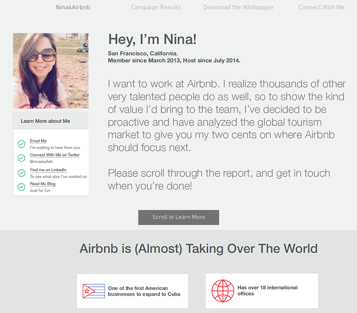Go to Campaign Results section

(x=156, y=7)
